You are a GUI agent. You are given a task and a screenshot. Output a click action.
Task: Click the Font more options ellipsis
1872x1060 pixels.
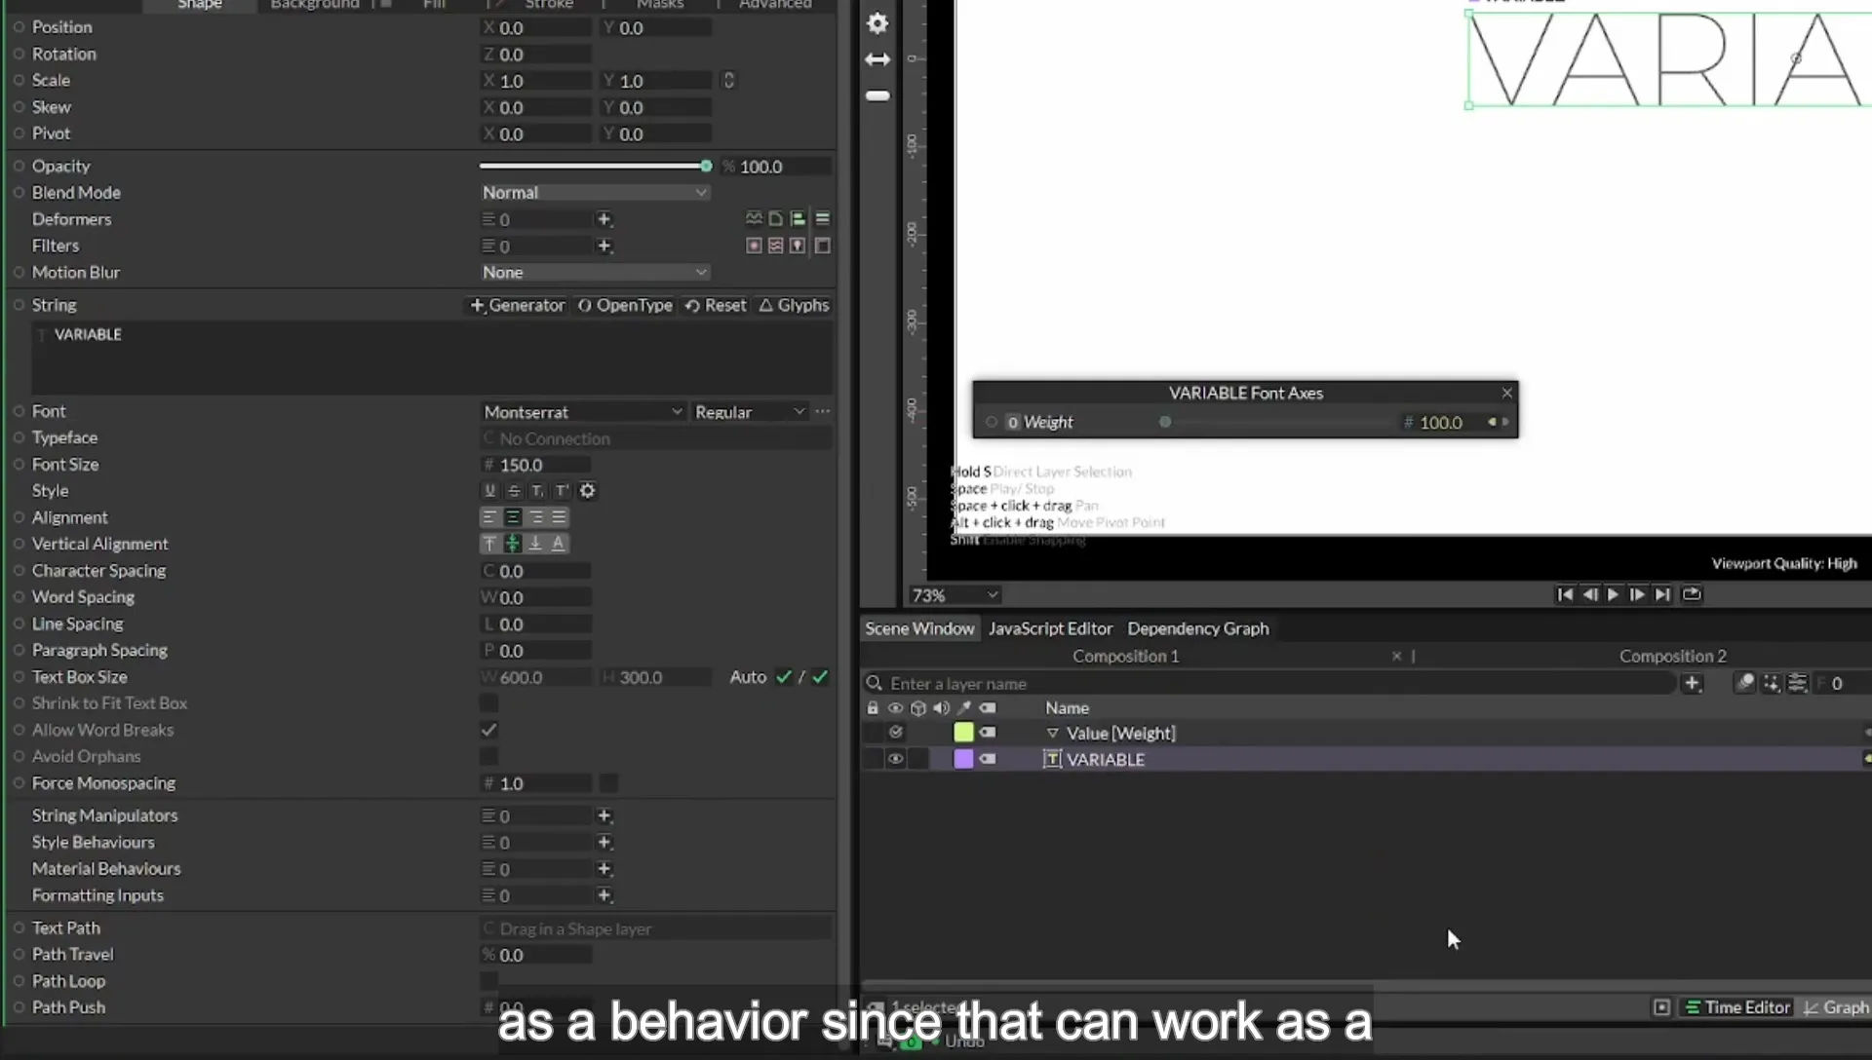823,412
